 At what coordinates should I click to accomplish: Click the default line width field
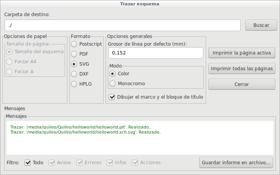tap(156, 53)
